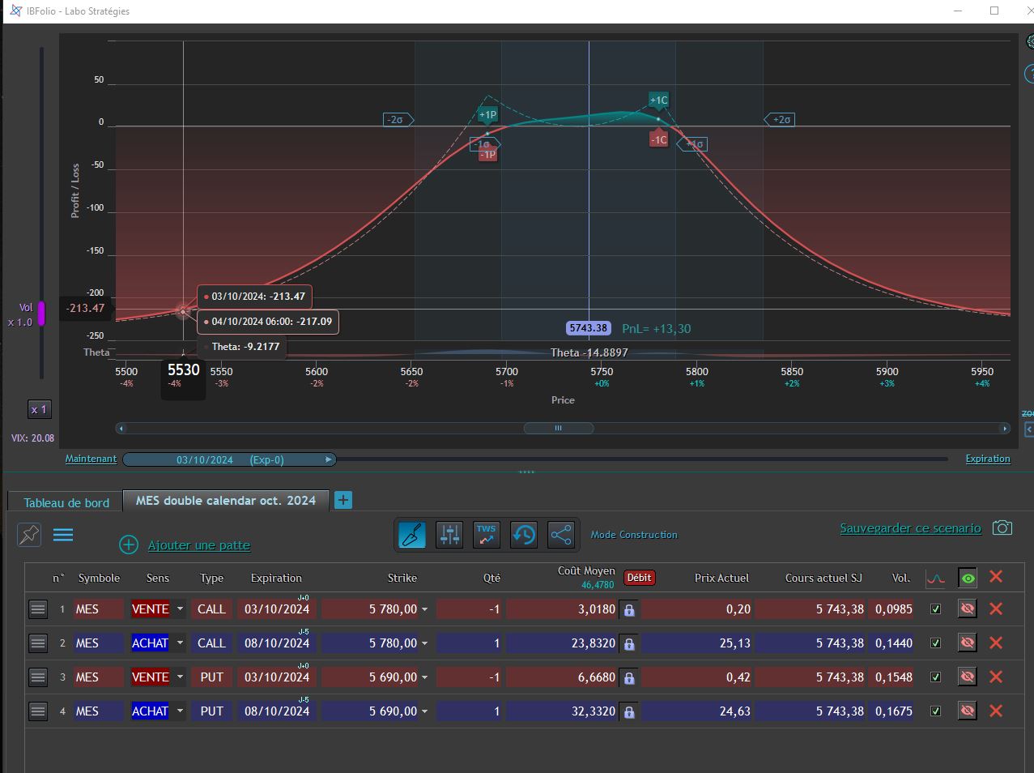Image resolution: width=1034 pixels, height=773 pixels.
Task: Switch to the Tableau de bord tab
Action: point(66,502)
